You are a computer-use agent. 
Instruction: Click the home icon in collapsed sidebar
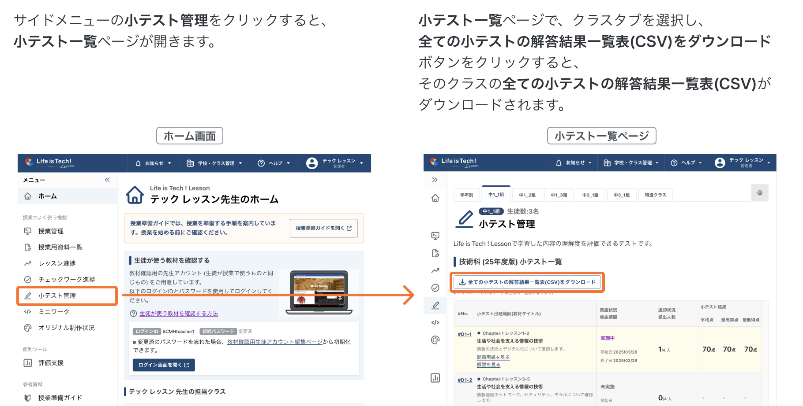(x=435, y=198)
